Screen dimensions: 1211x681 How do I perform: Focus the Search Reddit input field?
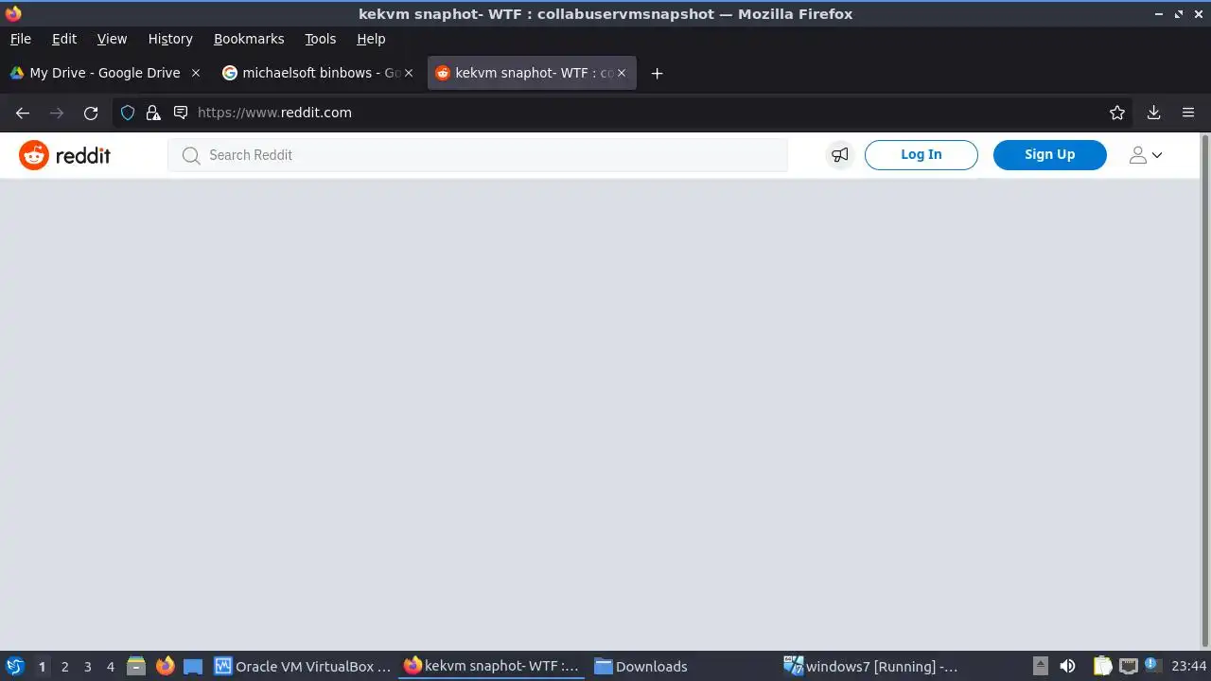[x=478, y=155]
